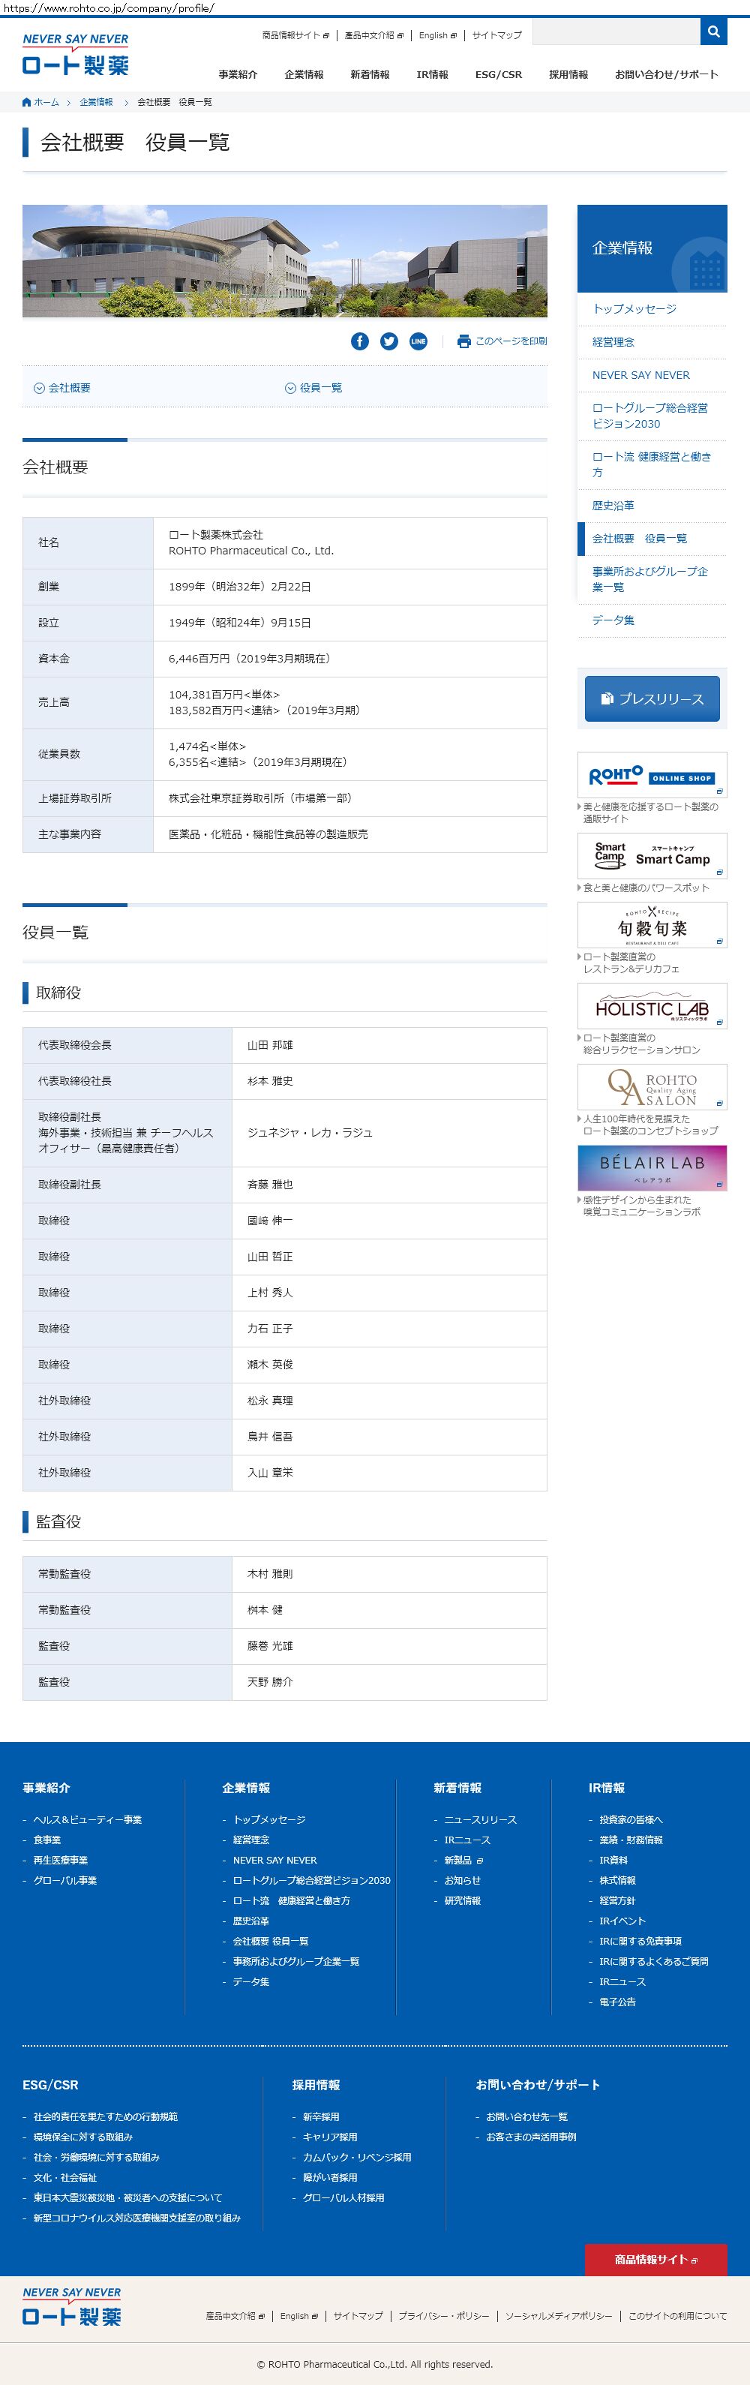The image size is (750, 2385).
Task: Switch to English site from top bar
Action: 438,35
